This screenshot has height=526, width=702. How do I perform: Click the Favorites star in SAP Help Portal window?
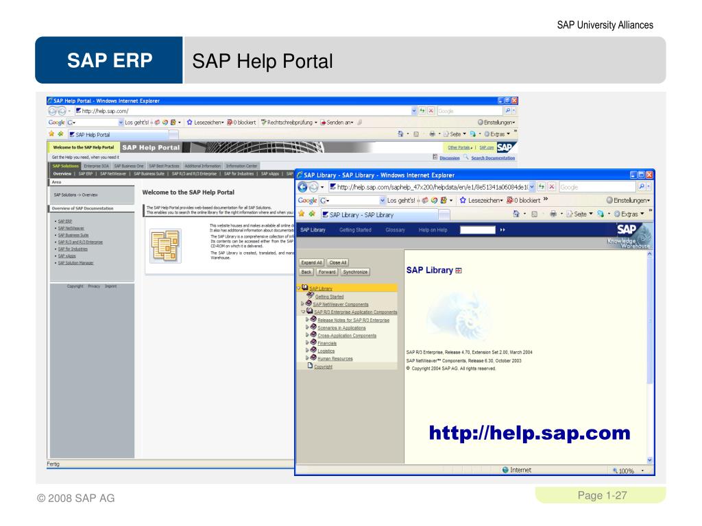51,134
